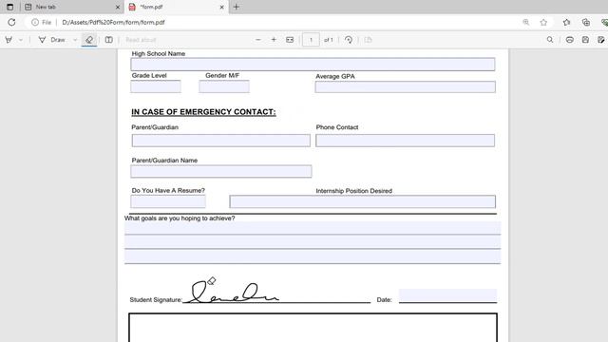Rotate the PDF page

click(x=349, y=40)
